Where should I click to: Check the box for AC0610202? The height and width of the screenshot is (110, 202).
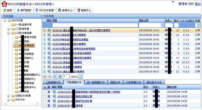click(45, 96)
